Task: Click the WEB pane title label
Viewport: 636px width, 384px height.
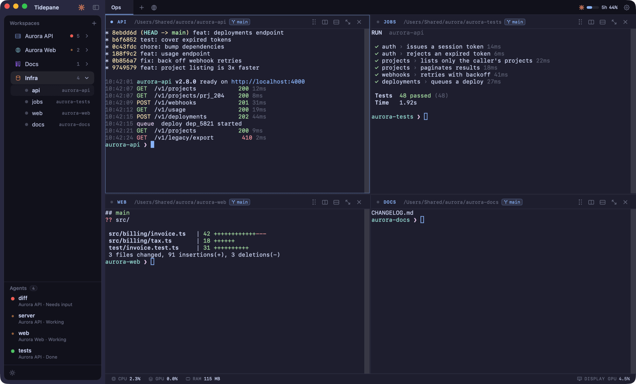Action: (x=122, y=202)
